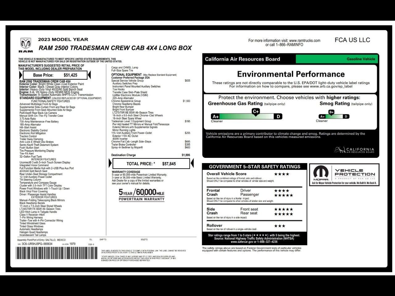
Task: Click the Rollover three-star rating
Action: click(x=280, y=226)
